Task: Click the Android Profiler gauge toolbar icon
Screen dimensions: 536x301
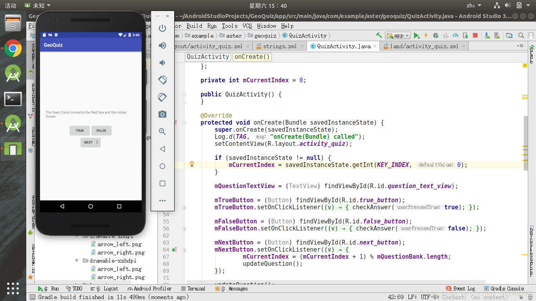Action: (456, 35)
